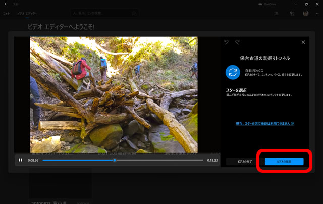This screenshot has height=204, width=323.
Task: Open the star selection unavailable link
Action: coord(264,123)
